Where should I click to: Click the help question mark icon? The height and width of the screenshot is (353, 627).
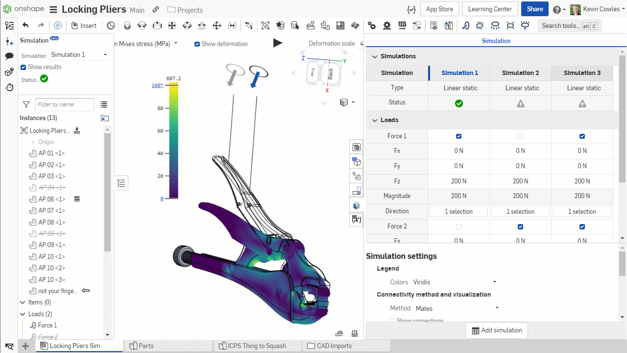tap(556, 9)
